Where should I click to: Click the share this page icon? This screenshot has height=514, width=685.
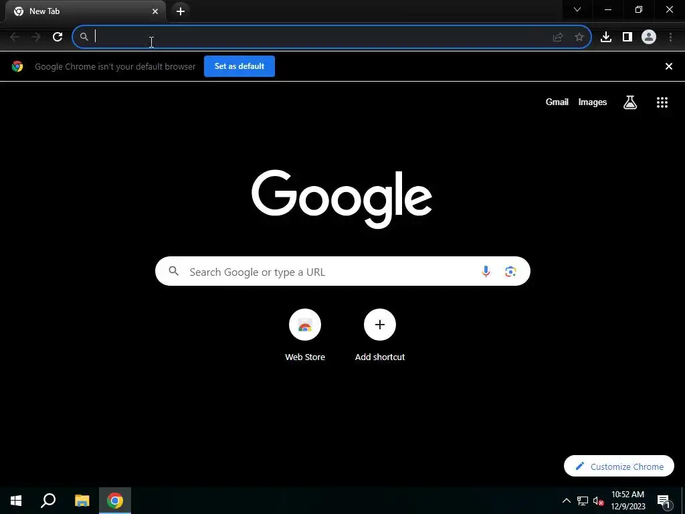pyautogui.click(x=558, y=37)
